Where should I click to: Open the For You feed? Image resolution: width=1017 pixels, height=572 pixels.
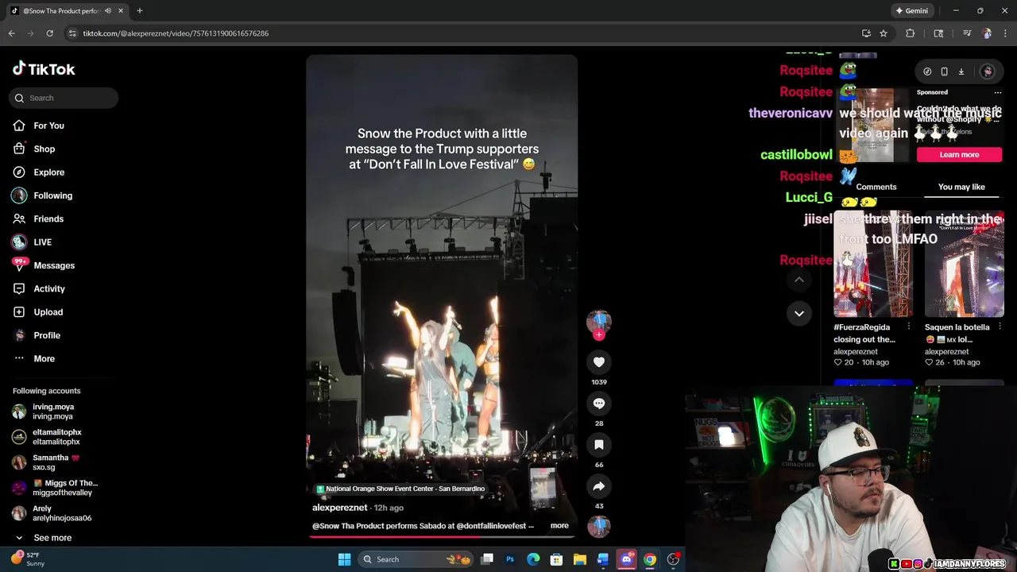[38, 126]
